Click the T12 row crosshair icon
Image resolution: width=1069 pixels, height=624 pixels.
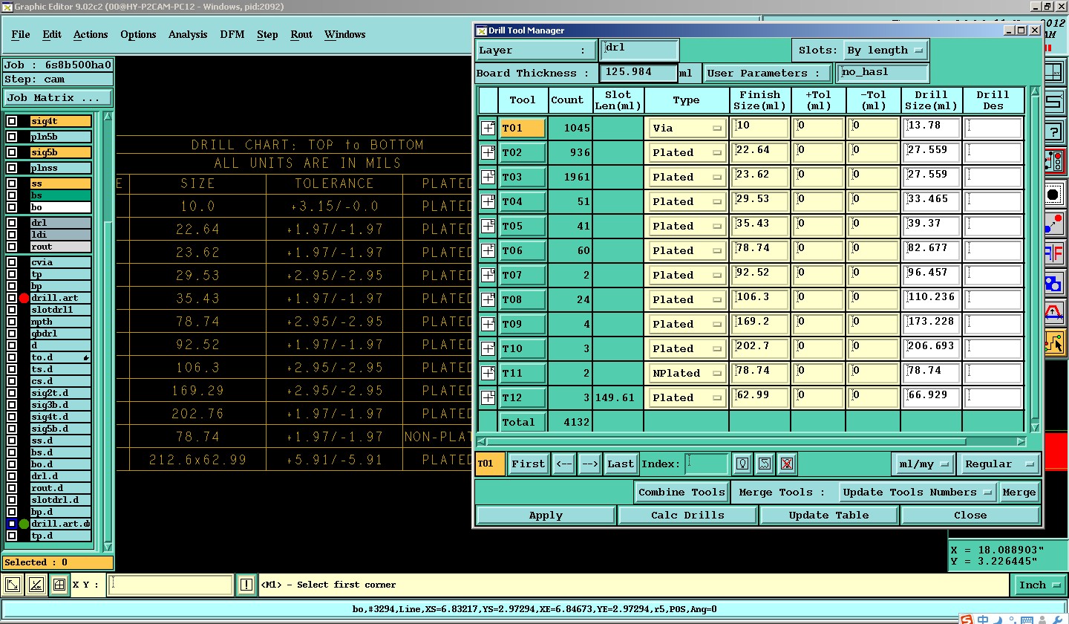click(x=488, y=397)
